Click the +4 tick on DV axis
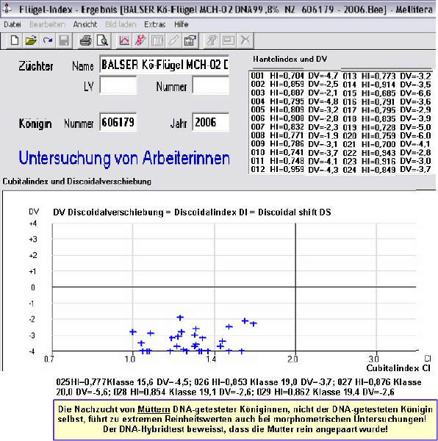This screenshot has height=441, width=438. tap(32, 223)
